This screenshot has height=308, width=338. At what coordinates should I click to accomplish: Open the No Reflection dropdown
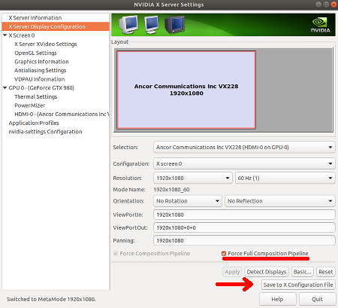[x=280, y=201]
